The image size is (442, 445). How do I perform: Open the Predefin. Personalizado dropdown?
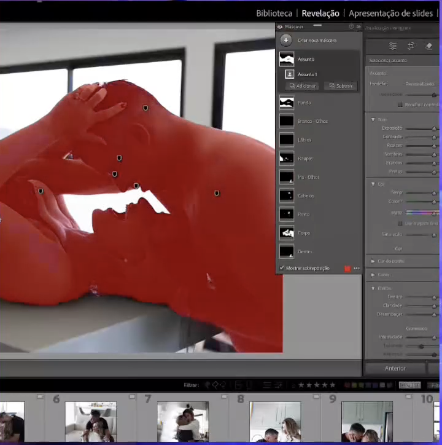click(420, 84)
